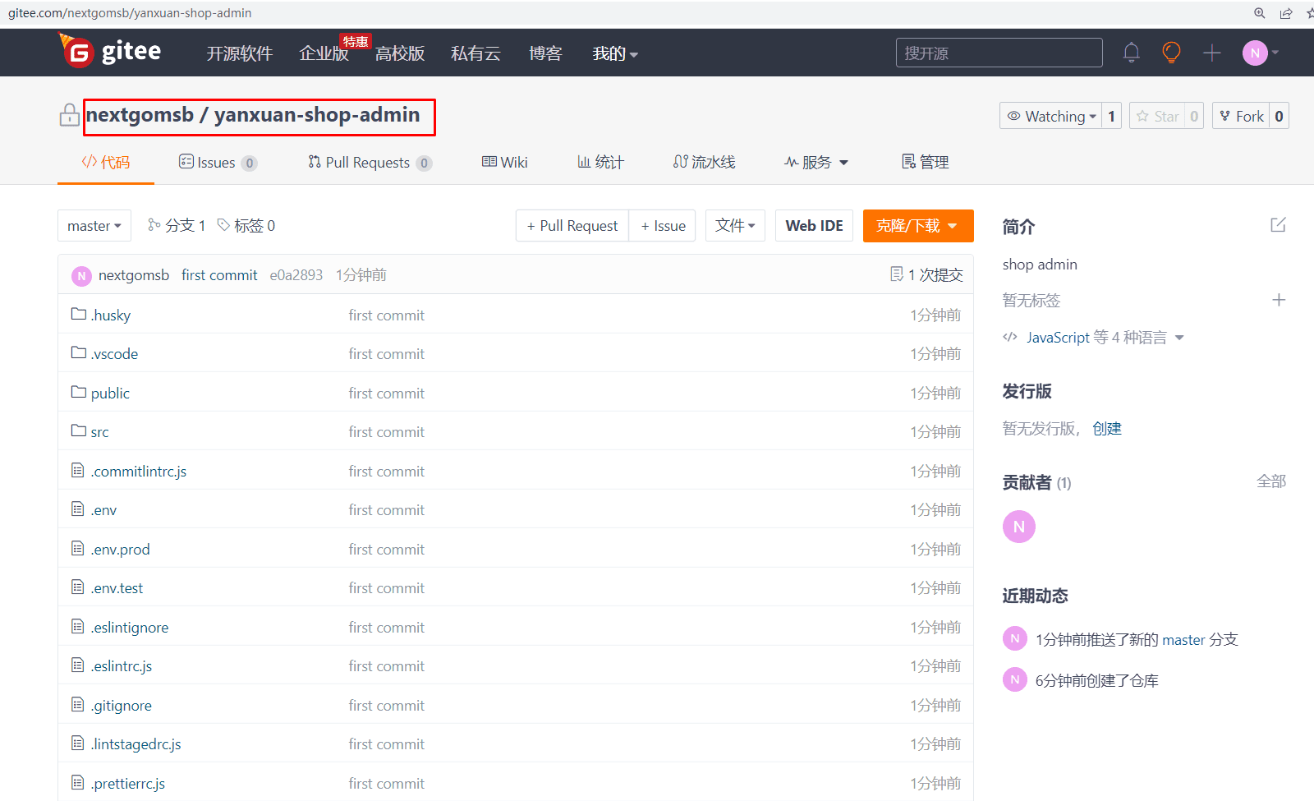The width and height of the screenshot is (1314, 801).
Task: Click the contributor avatar N
Action: pyautogui.click(x=1019, y=527)
